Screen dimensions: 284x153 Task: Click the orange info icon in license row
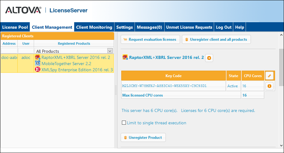click(x=269, y=86)
